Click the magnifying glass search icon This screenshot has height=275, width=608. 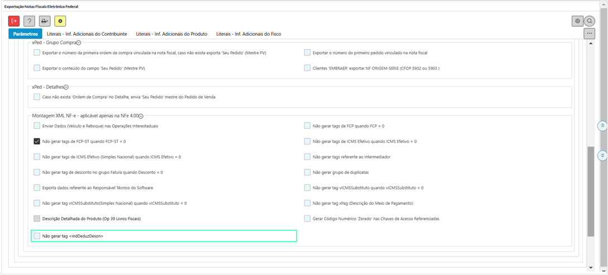590,21
